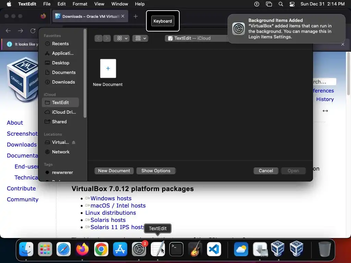Select the rewwrerer tag
The image size is (351, 263).
(60, 173)
